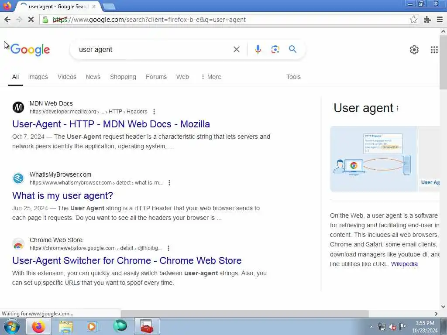The height and width of the screenshot is (335, 447).
Task: Open a new tab button
Action: click(109, 7)
